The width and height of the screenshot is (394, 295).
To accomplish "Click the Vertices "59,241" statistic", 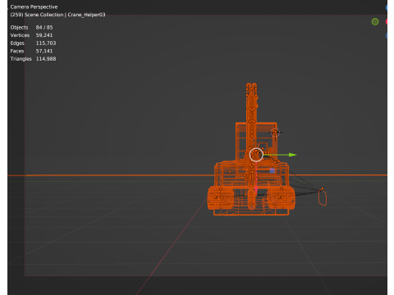I will coord(44,35).
